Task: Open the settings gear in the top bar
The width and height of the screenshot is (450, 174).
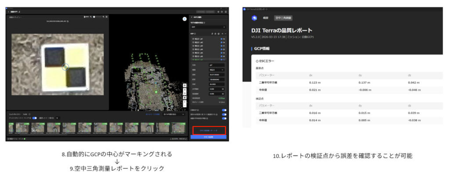Action: [218, 12]
